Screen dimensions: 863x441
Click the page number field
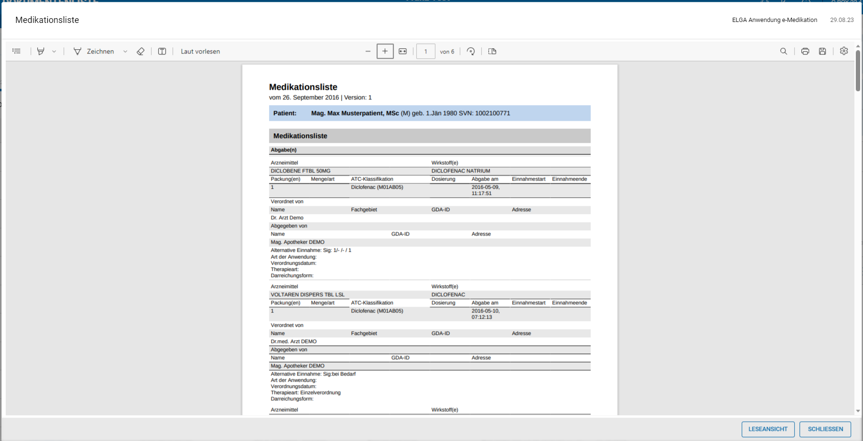coord(426,51)
